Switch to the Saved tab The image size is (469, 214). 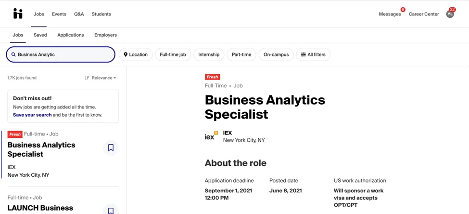pyautogui.click(x=40, y=35)
